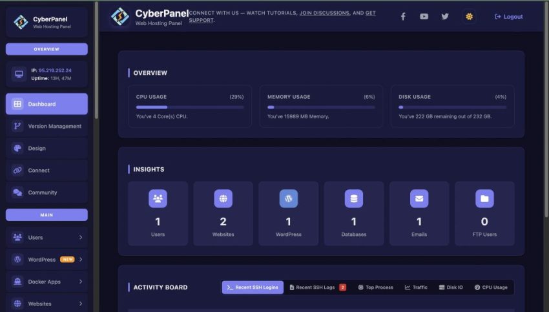This screenshot has height=312, width=549.
Task: Switch to the Top Process tab
Action: tap(375, 287)
